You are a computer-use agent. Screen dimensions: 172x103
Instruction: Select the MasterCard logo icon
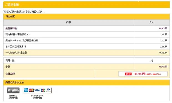(31, 90)
